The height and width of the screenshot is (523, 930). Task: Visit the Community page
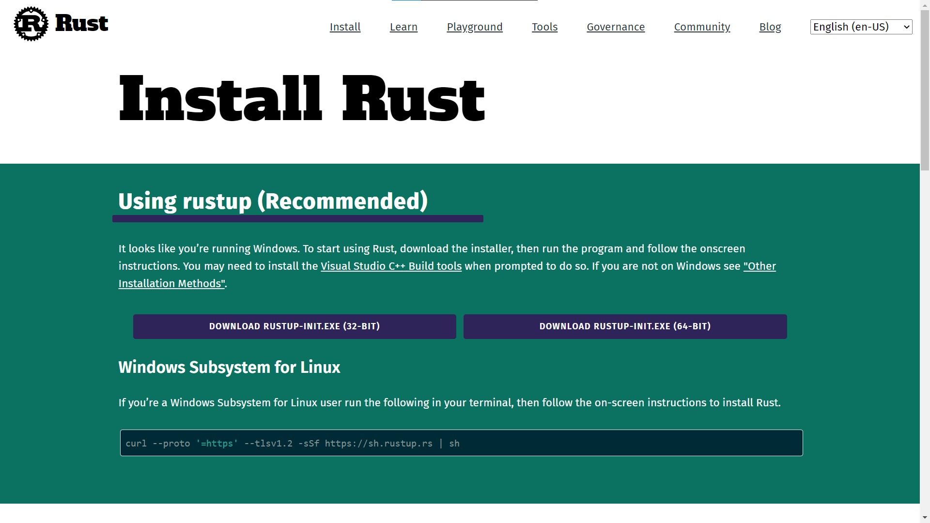pos(702,27)
